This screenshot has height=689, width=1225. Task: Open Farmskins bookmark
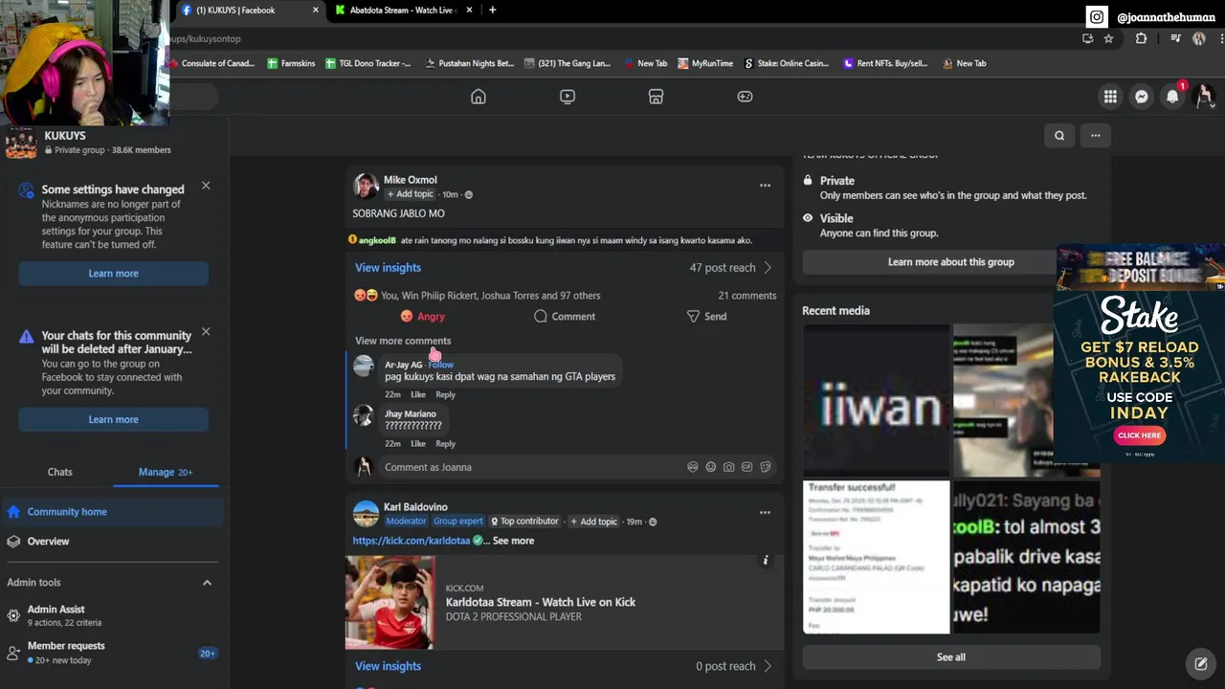(x=291, y=63)
